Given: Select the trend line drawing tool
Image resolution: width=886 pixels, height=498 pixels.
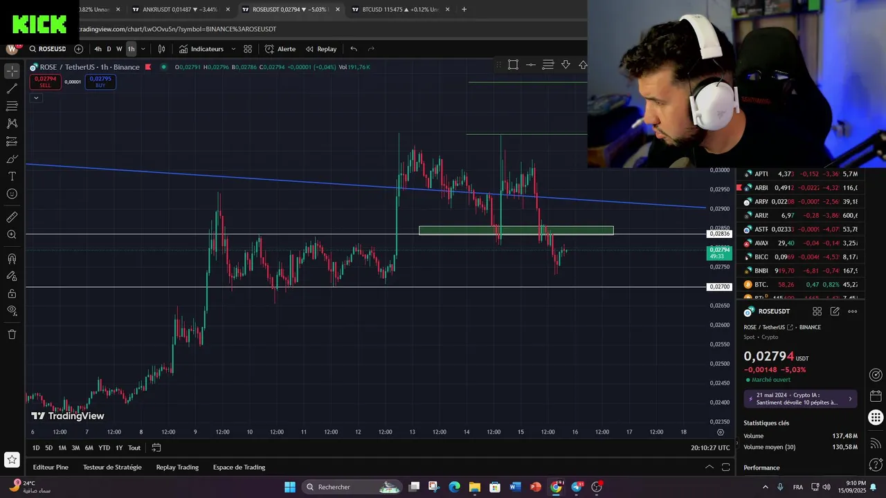Looking at the screenshot, I should pyautogui.click(x=12, y=89).
